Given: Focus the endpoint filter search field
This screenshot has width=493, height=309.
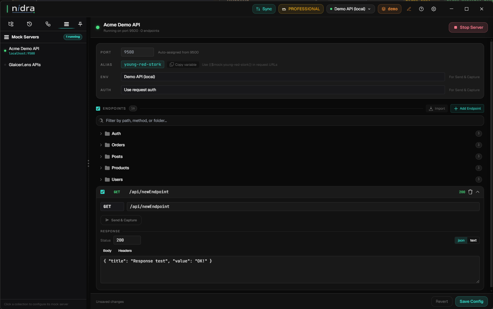Looking at the screenshot, I should coord(290,121).
